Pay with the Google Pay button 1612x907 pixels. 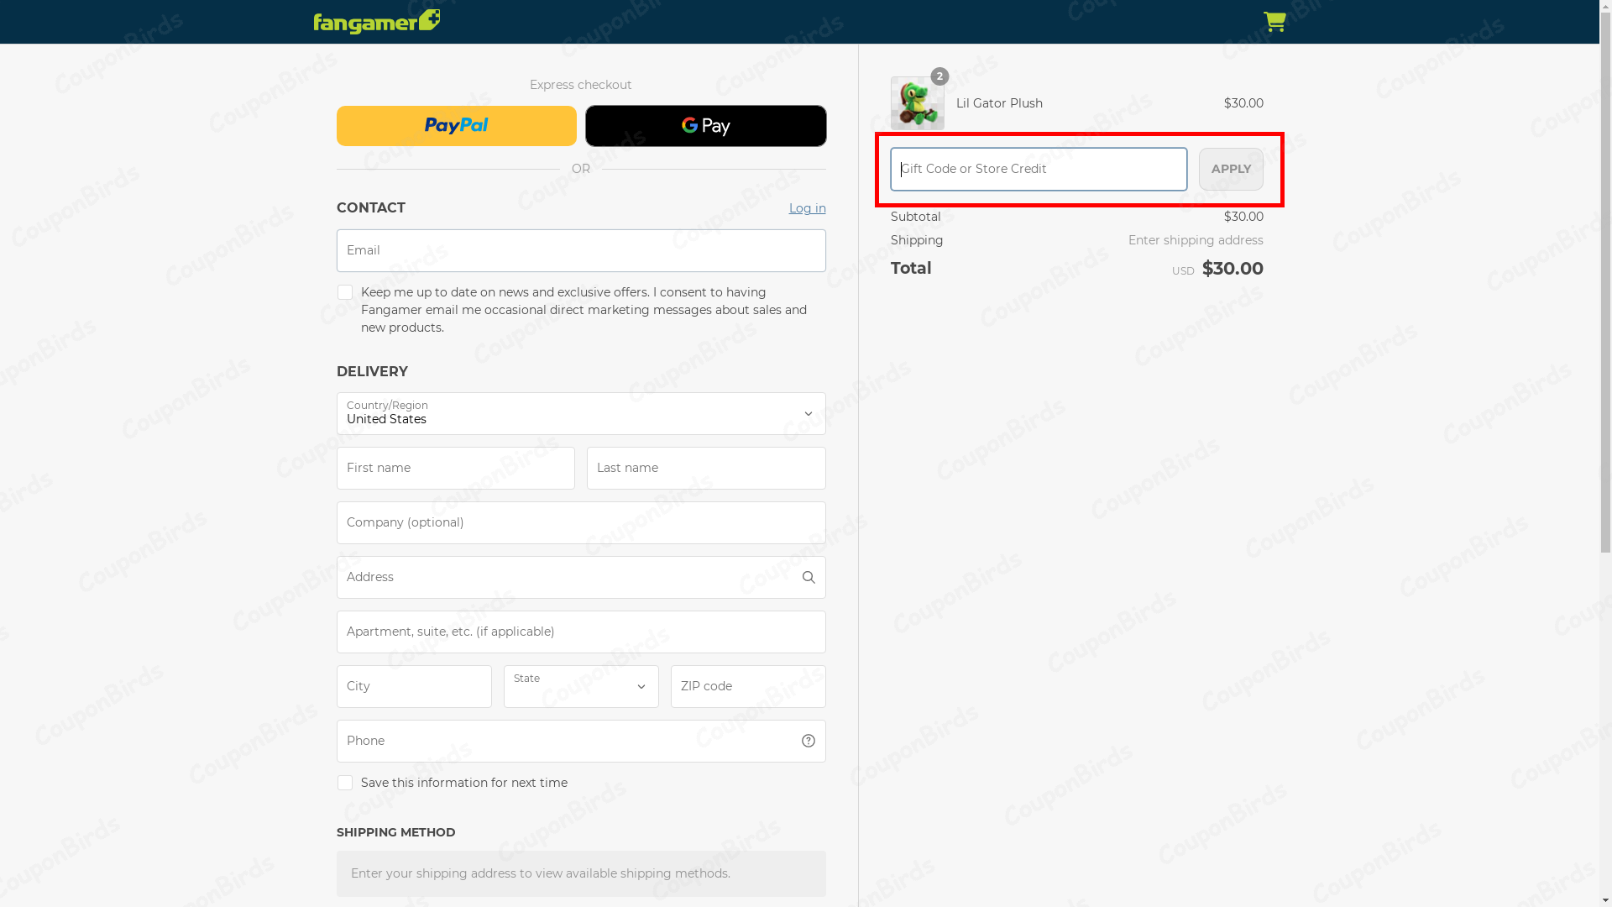[705, 126]
